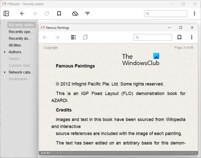The image size is (201, 158).
Task: Go to previous page arrow in book
Action: (x=45, y=37)
